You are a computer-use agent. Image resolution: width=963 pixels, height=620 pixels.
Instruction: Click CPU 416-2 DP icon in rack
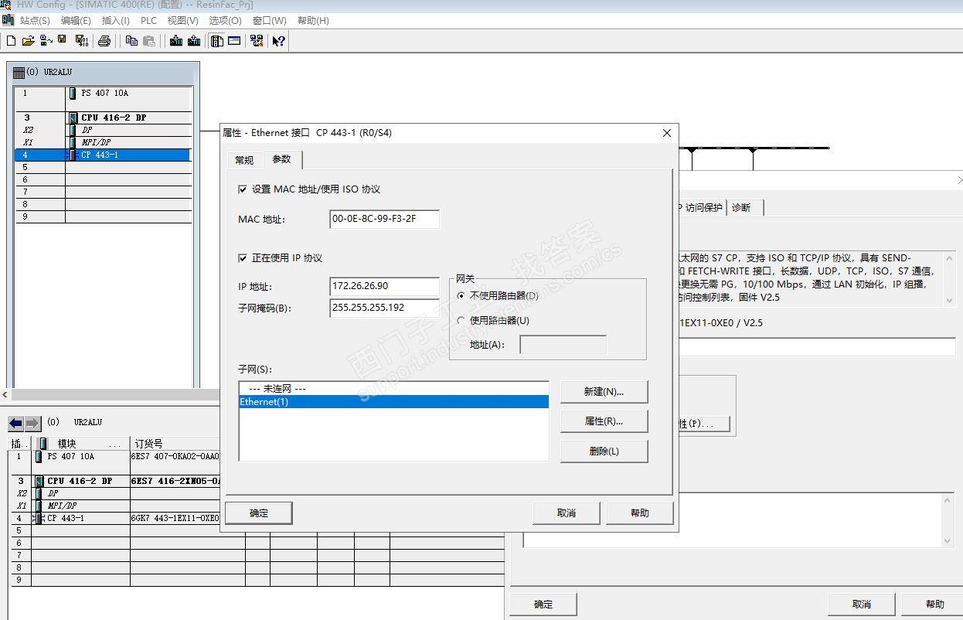[x=73, y=118]
